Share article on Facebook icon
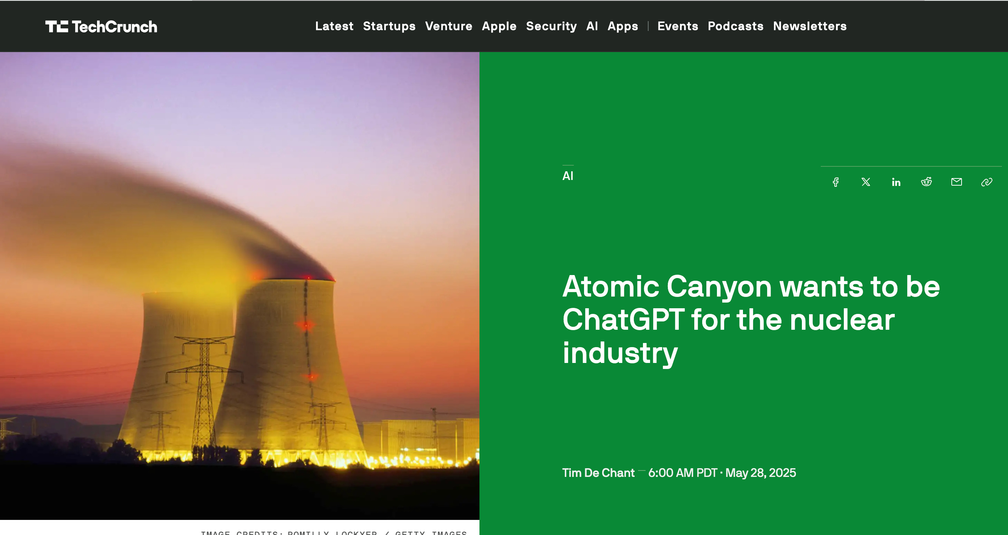The height and width of the screenshot is (535, 1008). point(835,182)
